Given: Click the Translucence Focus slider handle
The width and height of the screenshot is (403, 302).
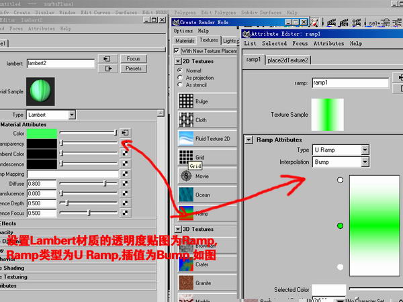Looking at the screenshot, I should pyautogui.click(x=89, y=213).
